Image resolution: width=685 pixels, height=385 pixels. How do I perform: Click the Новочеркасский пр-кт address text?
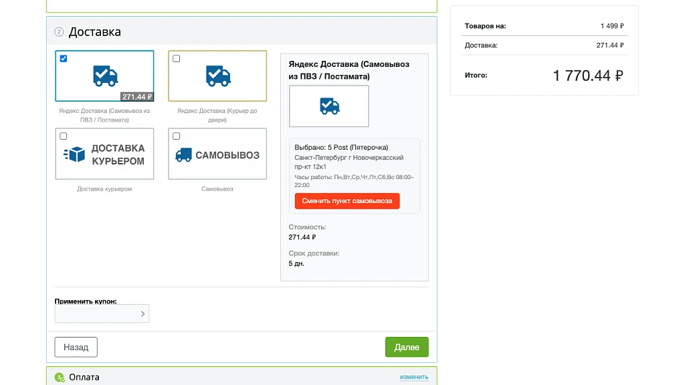[349, 162]
